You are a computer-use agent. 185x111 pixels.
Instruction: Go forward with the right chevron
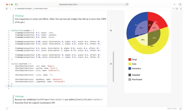coord(12,8)
